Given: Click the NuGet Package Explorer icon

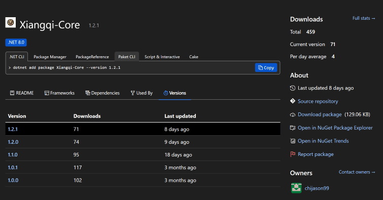Looking at the screenshot, I should click(x=293, y=128).
